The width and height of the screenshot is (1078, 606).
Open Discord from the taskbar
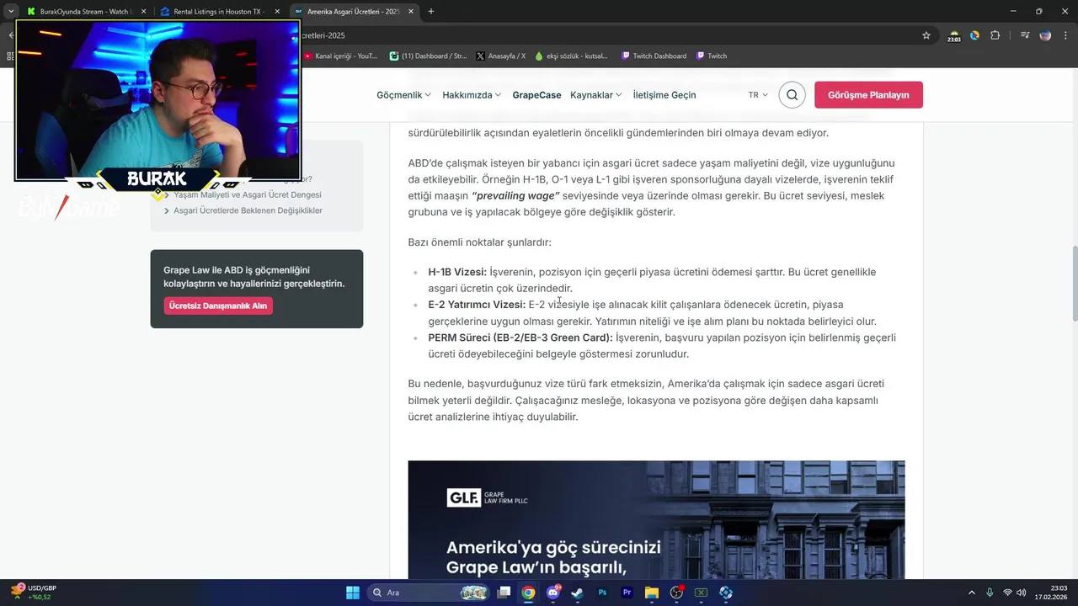coord(553,593)
